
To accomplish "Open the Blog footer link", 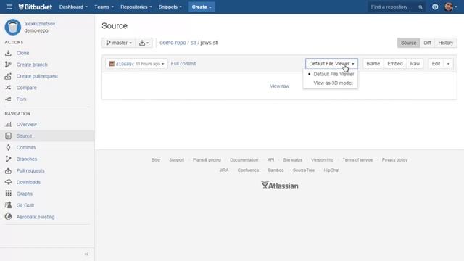I will [156, 159].
